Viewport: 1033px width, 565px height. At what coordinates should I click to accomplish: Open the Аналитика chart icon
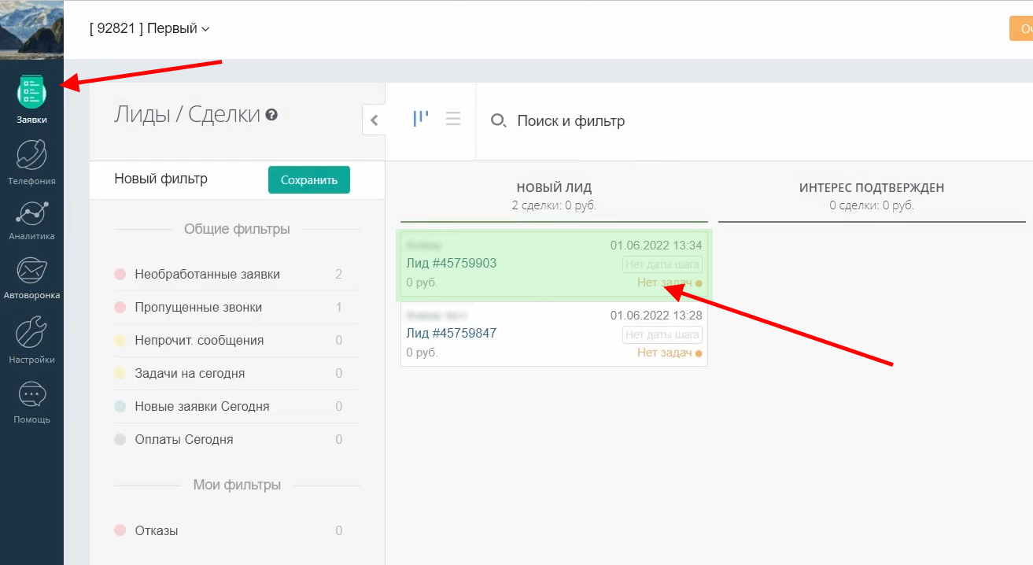tap(31, 212)
